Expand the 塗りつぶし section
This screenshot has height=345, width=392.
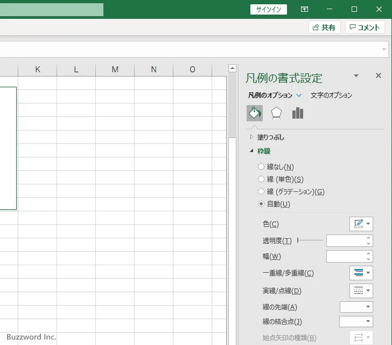(x=251, y=137)
